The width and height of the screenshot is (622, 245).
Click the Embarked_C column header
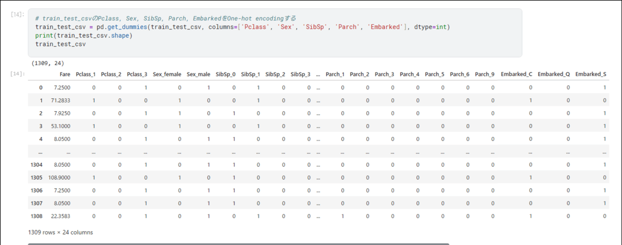pos(516,75)
